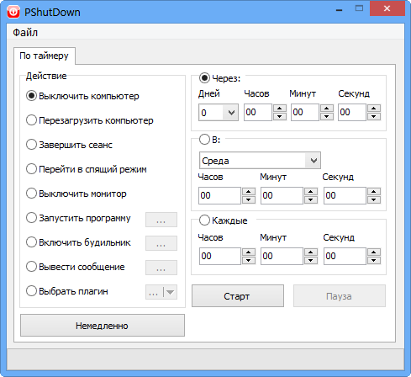Screen dimensions: 411x377
Task: Select Перезагрузить компьютер action
Action: [x=90, y=120]
